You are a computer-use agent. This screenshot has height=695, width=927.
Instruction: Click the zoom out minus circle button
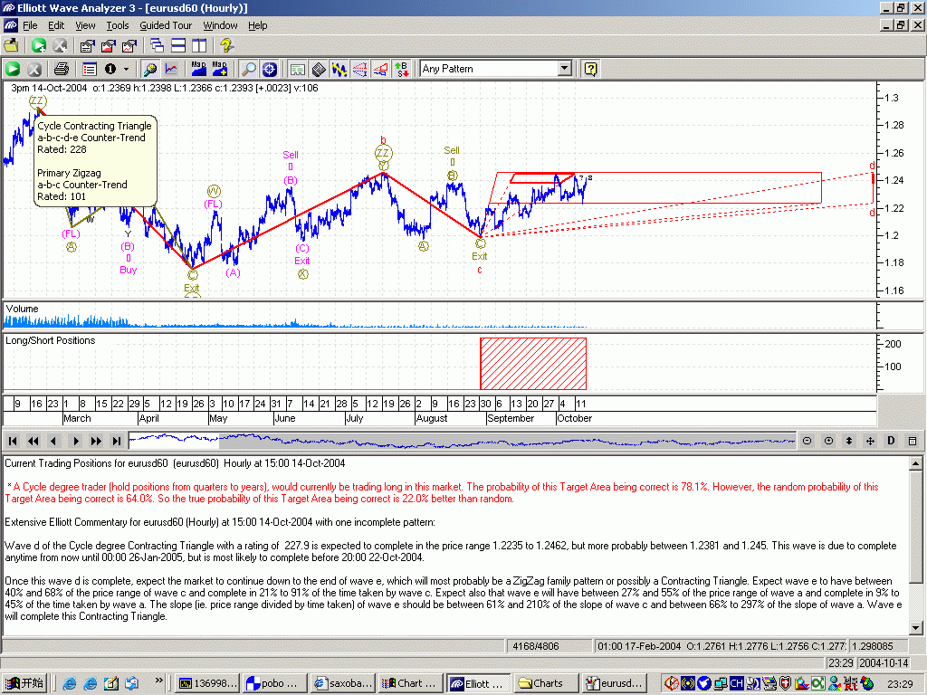pos(807,441)
